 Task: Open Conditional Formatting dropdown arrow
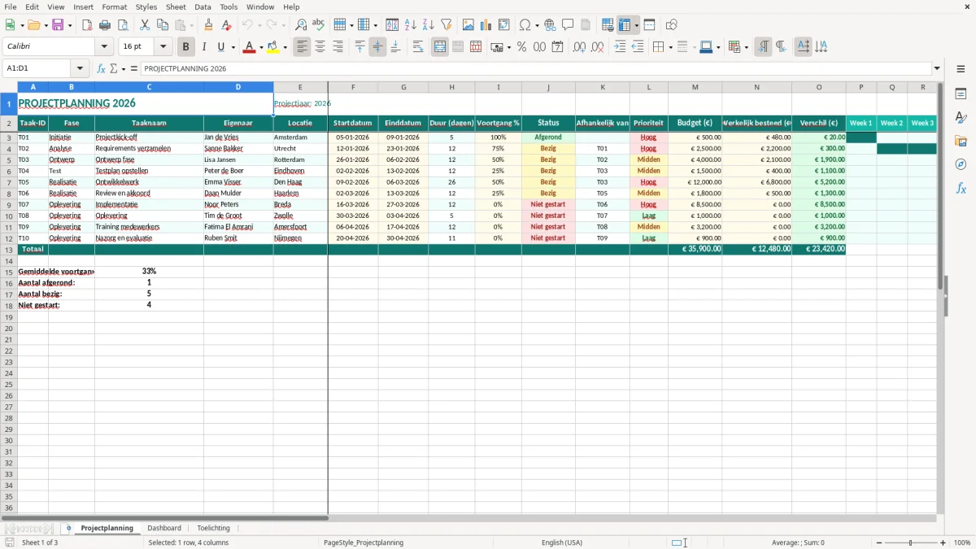[x=746, y=47]
